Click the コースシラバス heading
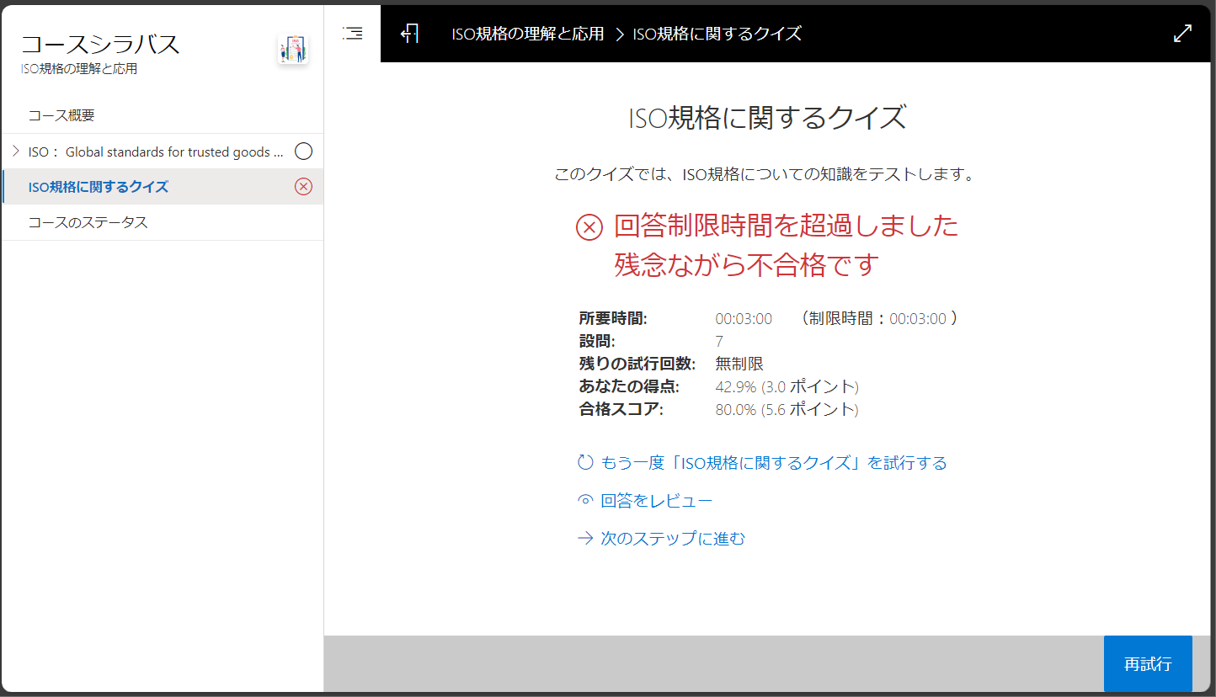 click(100, 44)
